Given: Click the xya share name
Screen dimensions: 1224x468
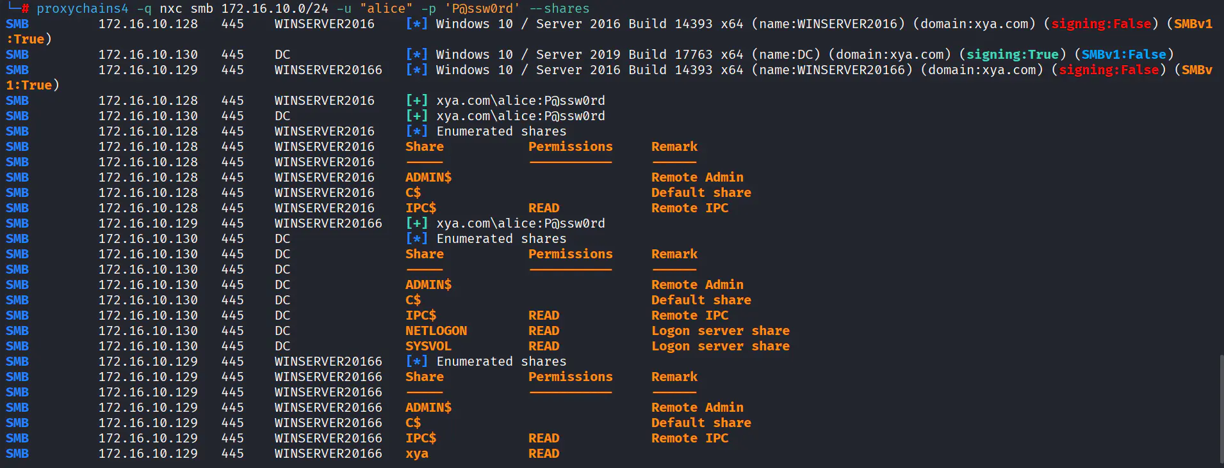Looking at the screenshot, I should pyautogui.click(x=416, y=453).
